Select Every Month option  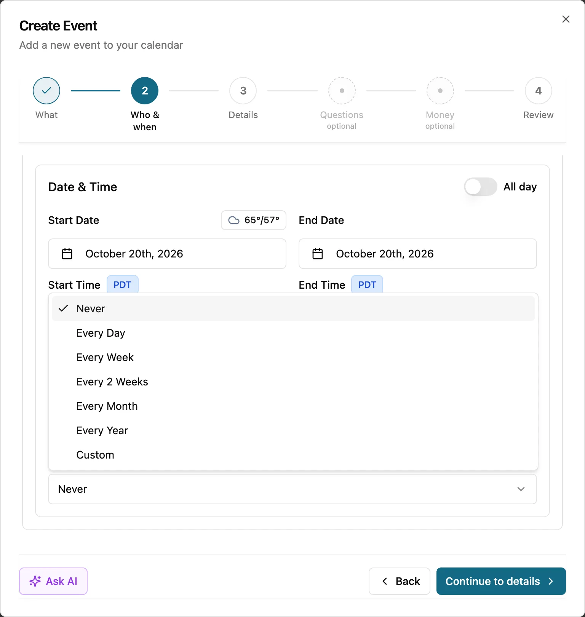coord(293,406)
